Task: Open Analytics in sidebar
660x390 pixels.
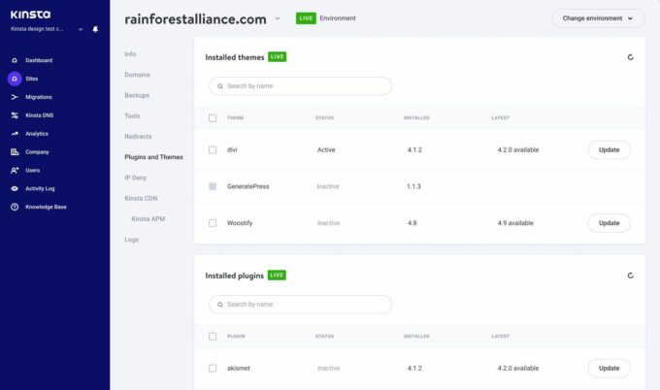Action: [37, 133]
